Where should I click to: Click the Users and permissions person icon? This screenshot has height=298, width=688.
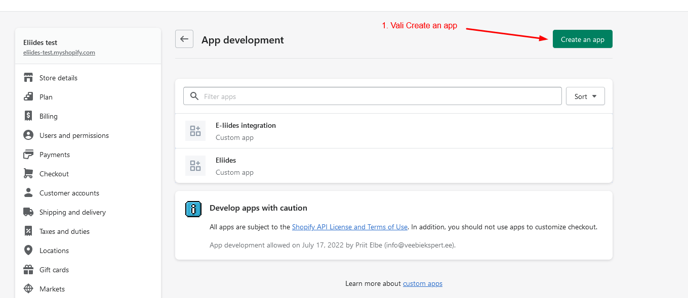28,135
